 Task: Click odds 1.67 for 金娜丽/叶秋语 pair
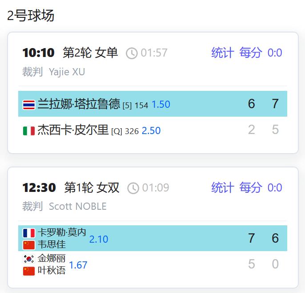point(78,265)
